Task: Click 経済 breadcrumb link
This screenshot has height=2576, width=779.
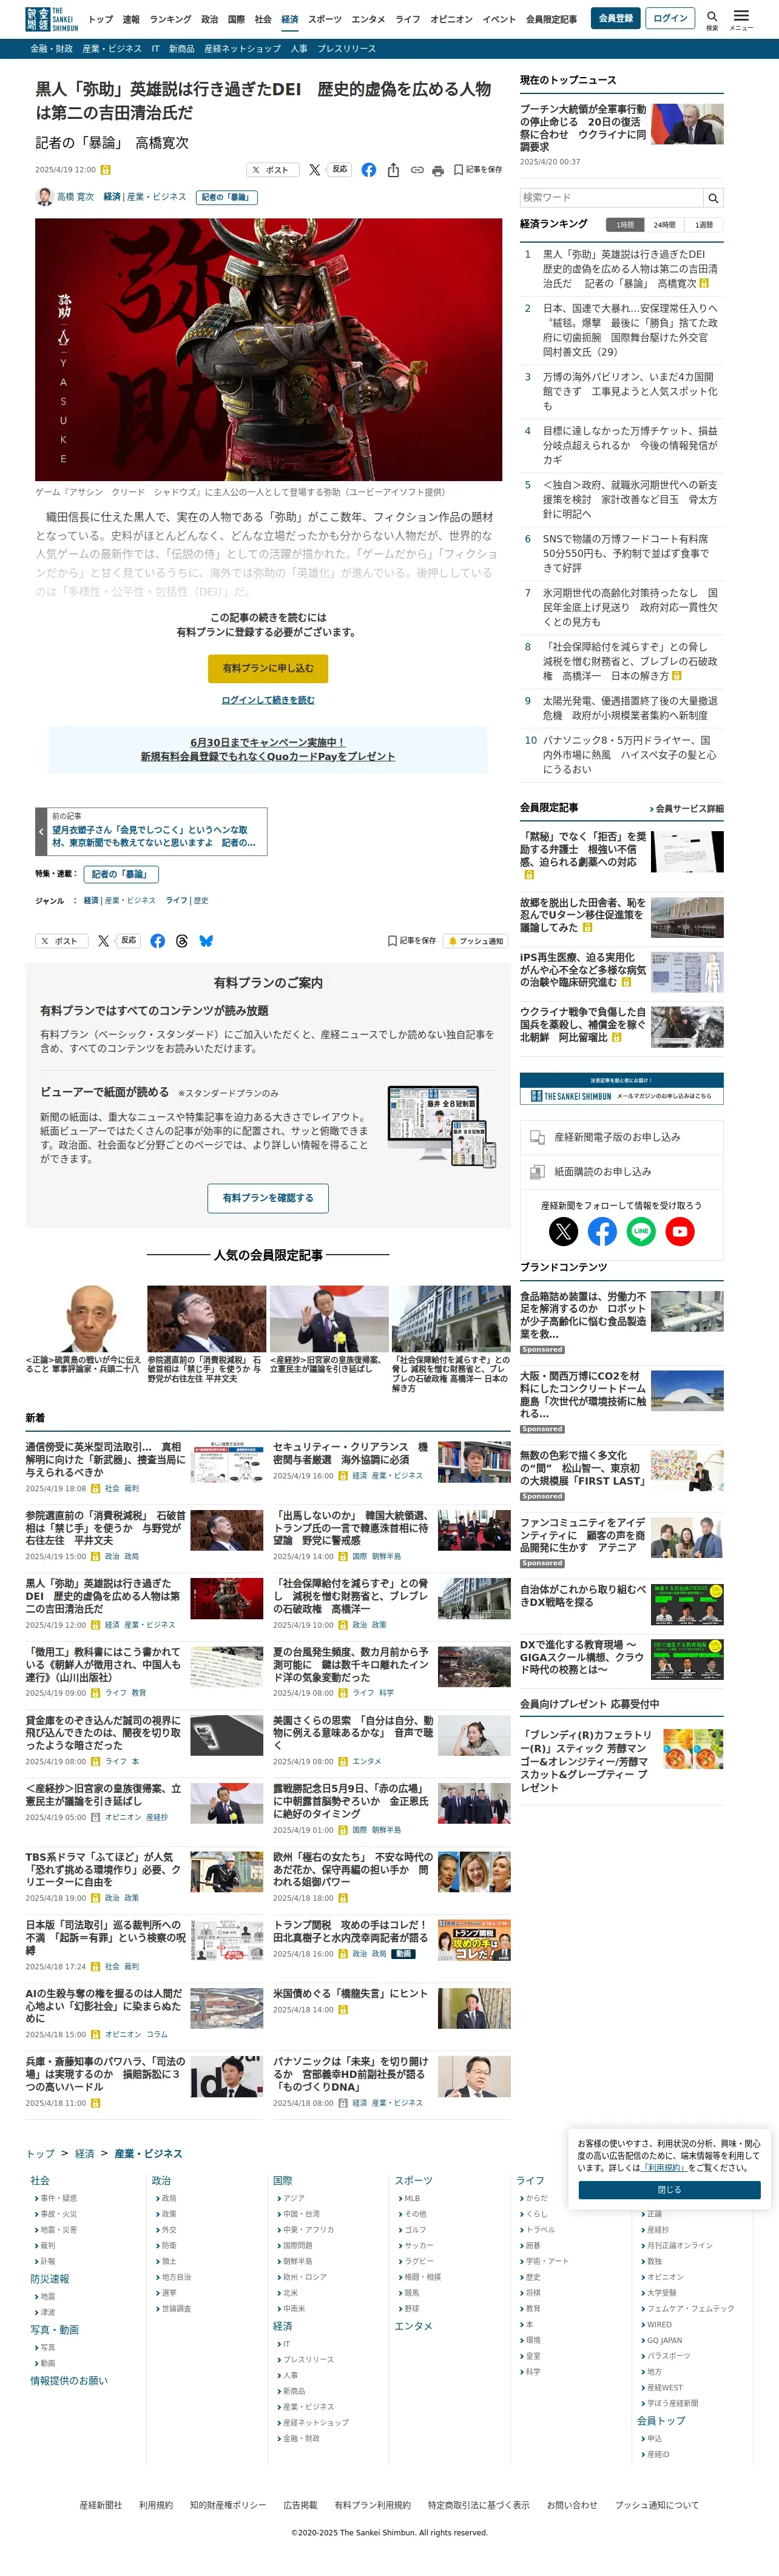Action: pos(85,2153)
